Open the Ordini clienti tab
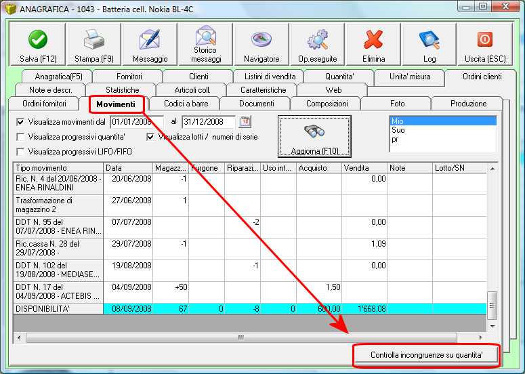This screenshot has width=525, height=374. 482,77
